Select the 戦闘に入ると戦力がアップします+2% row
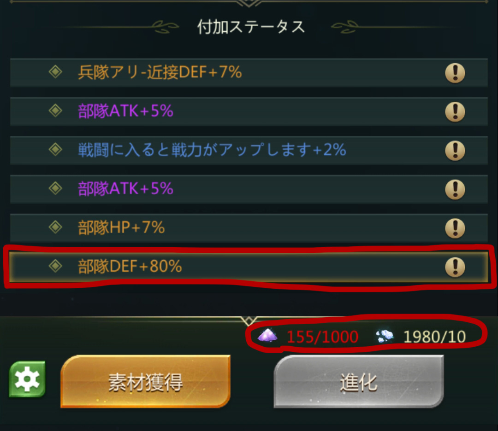This screenshot has height=431, width=498. click(249, 150)
